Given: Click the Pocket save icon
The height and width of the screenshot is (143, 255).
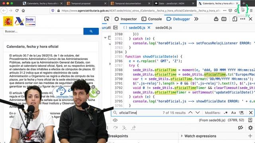Looking at the screenshot, I should coord(230,11).
